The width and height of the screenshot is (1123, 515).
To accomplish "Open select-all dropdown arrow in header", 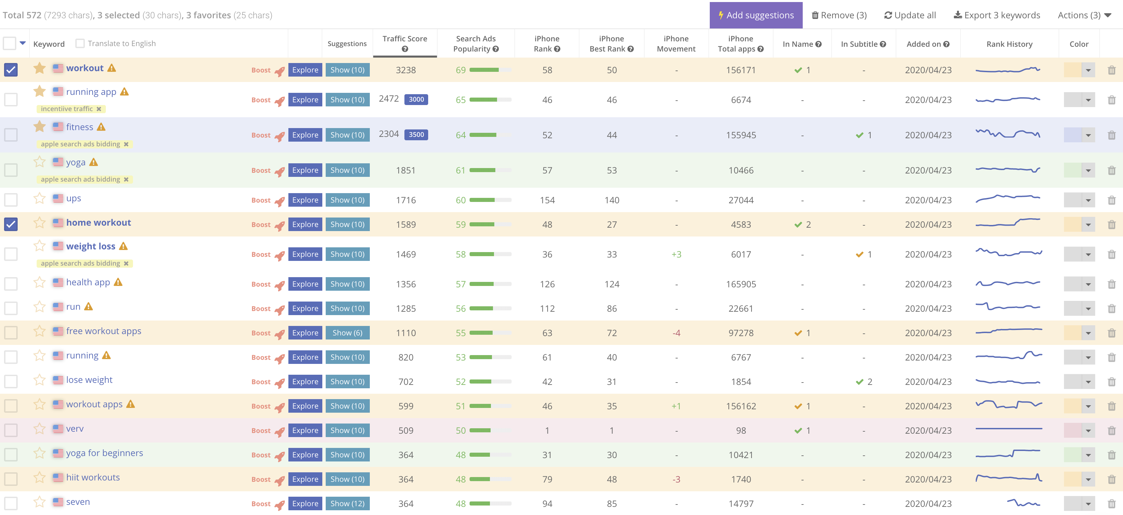I will point(23,43).
